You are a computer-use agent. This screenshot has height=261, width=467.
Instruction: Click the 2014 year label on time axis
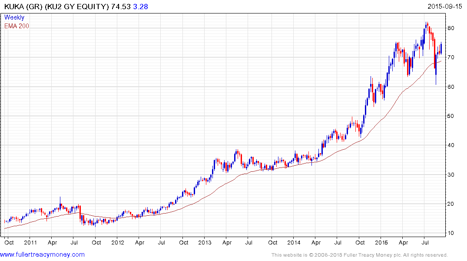[294, 242]
